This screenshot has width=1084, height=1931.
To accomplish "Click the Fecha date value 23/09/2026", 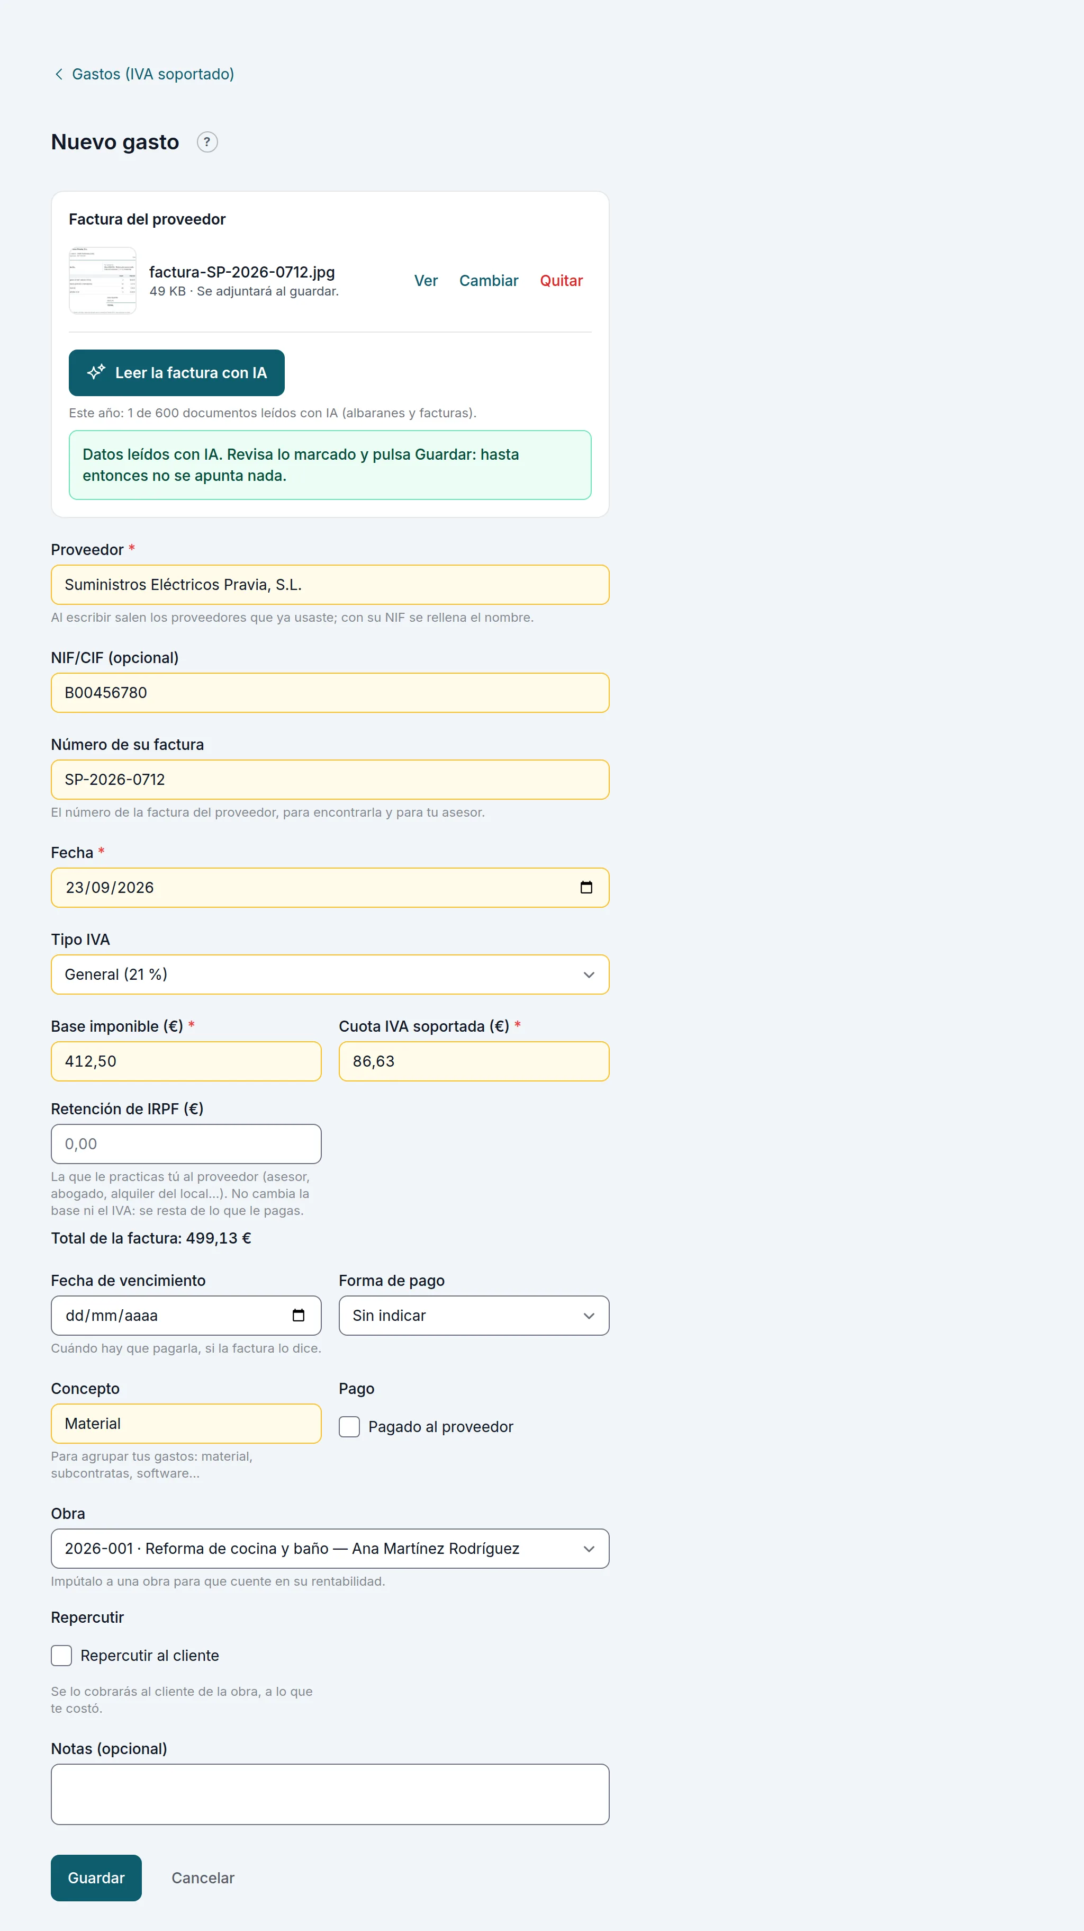I will [x=110, y=888].
